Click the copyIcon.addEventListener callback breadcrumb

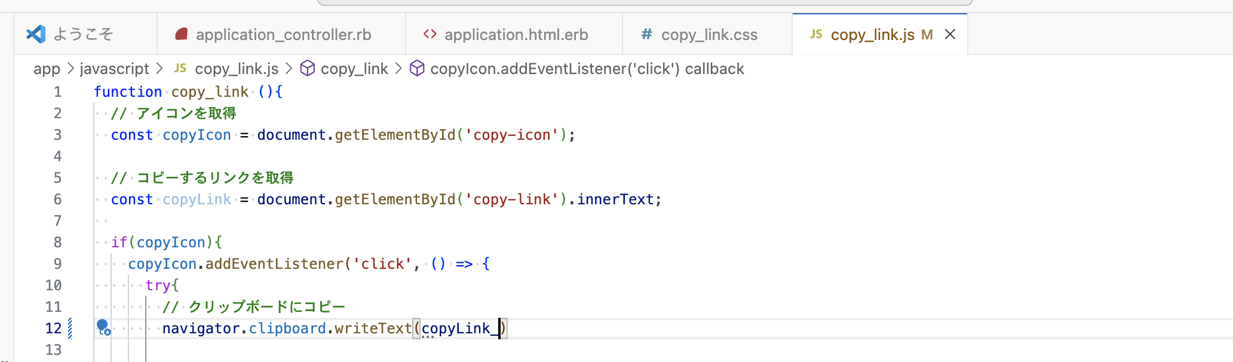tap(587, 69)
